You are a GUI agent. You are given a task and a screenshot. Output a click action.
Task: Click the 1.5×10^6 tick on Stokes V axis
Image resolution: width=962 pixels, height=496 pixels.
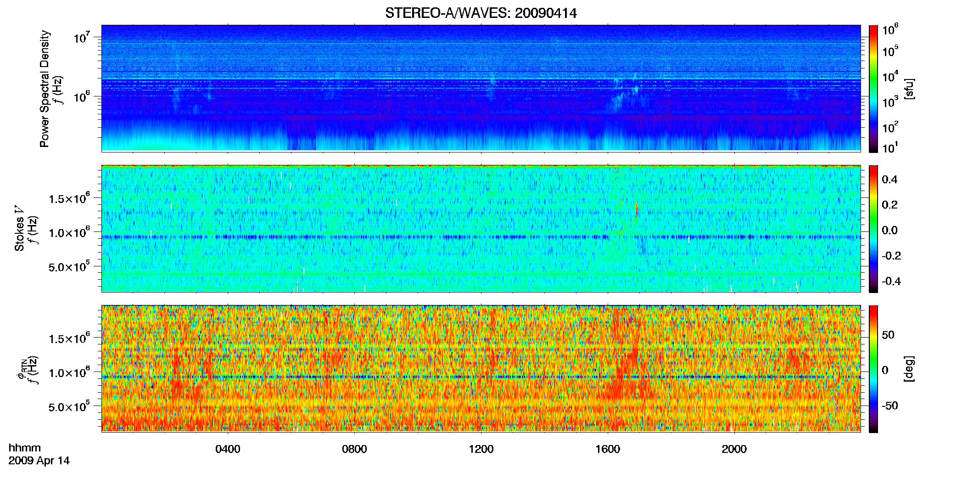point(69,198)
